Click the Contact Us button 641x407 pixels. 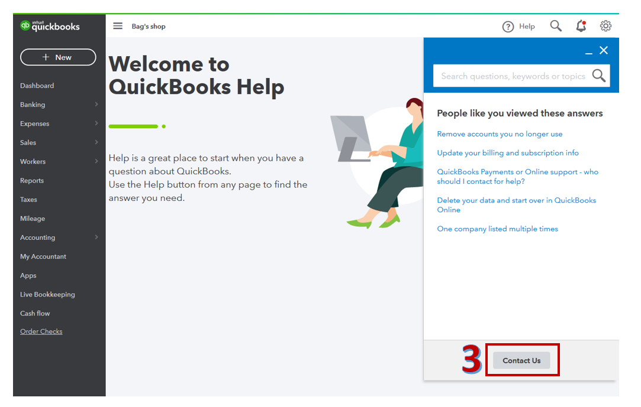[521, 360]
